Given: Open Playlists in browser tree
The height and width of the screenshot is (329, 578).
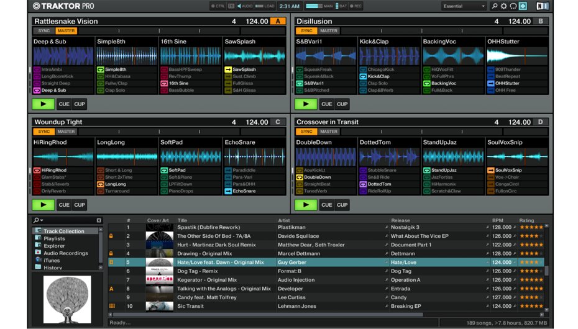Looking at the screenshot, I should [x=54, y=238].
